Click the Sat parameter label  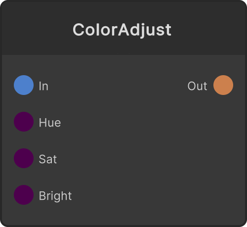pyautogui.click(x=48, y=159)
